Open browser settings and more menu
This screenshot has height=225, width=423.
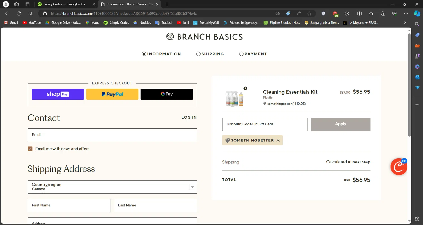point(406,13)
